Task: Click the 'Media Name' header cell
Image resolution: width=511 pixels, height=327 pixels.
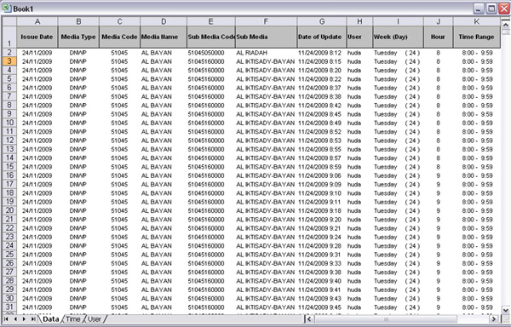Action: pos(164,37)
